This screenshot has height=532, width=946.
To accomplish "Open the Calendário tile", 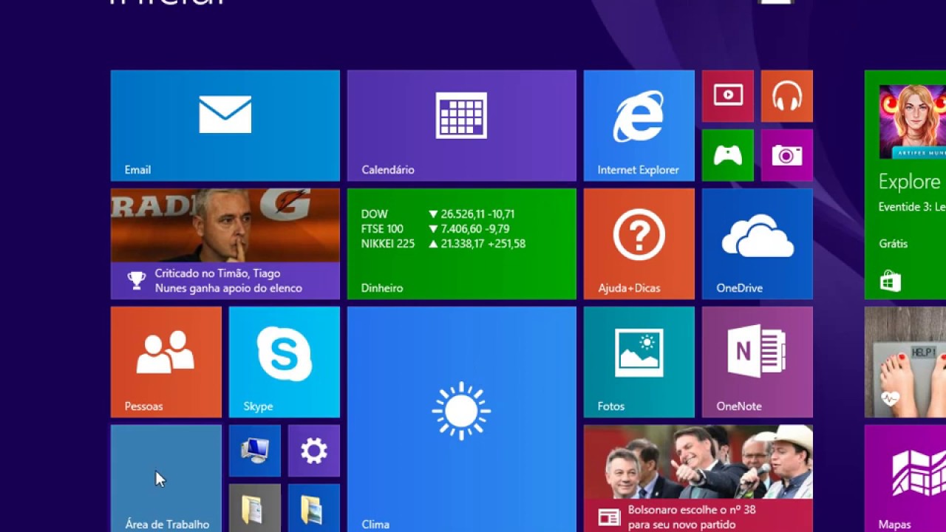I will [462, 126].
